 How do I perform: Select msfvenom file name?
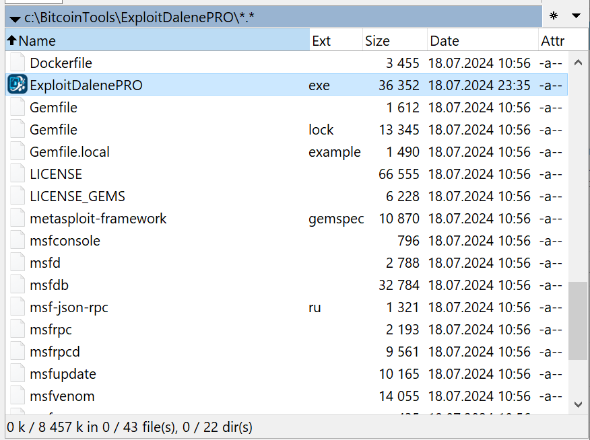pyautogui.click(x=62, y=396)
